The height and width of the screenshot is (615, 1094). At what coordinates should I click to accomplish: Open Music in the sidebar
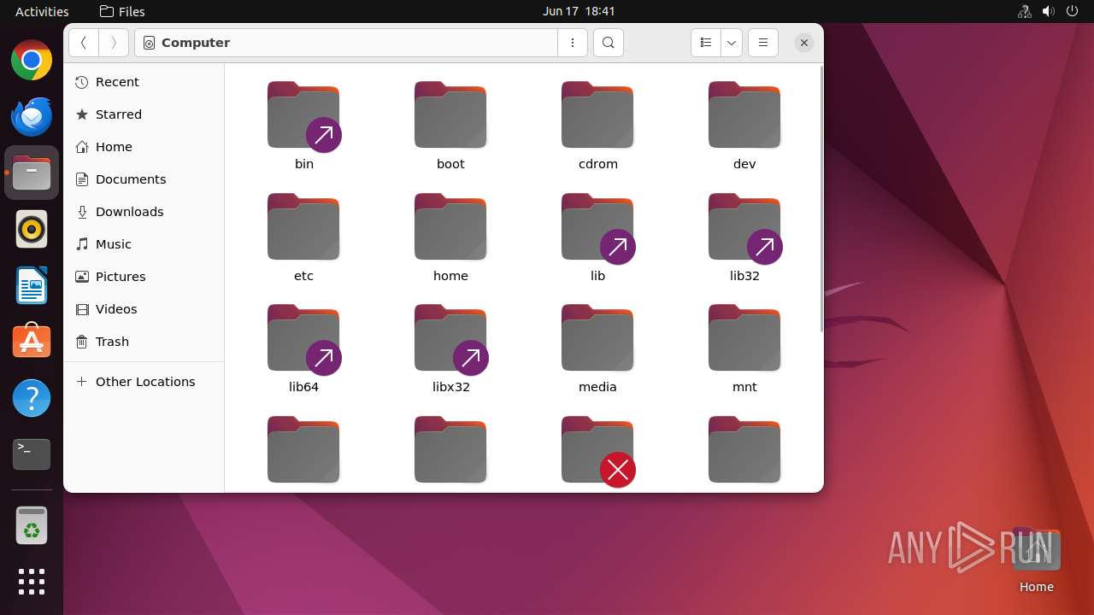(144, 244)
